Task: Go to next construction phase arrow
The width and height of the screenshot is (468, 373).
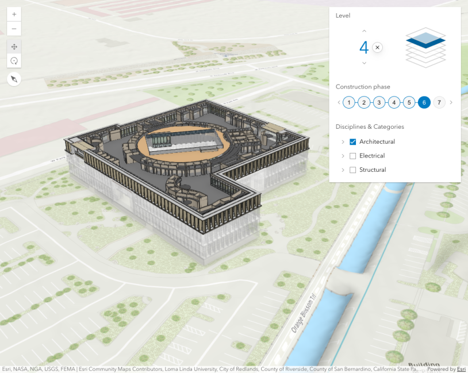Action: [x=451, y=102]
